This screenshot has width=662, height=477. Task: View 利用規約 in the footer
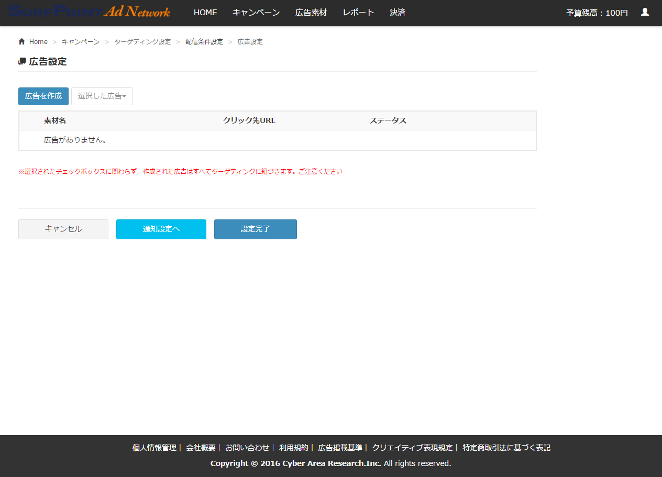point(294,448)
